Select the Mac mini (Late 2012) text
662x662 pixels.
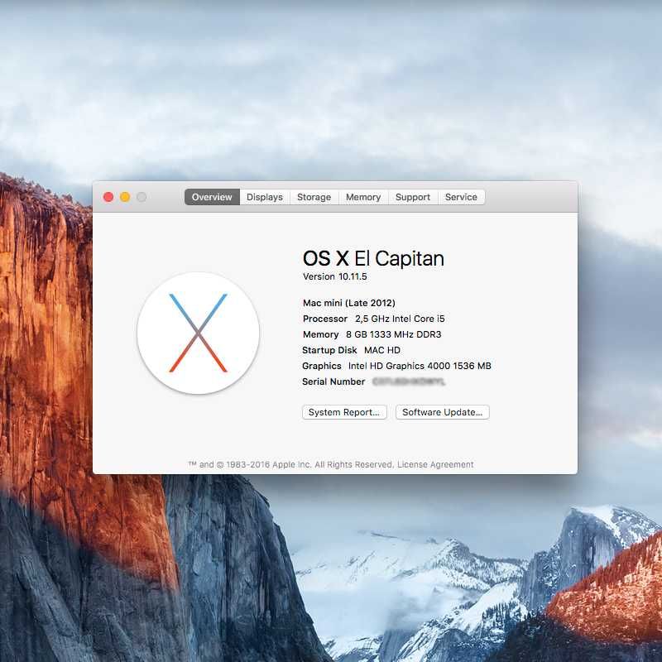[349, 303]
